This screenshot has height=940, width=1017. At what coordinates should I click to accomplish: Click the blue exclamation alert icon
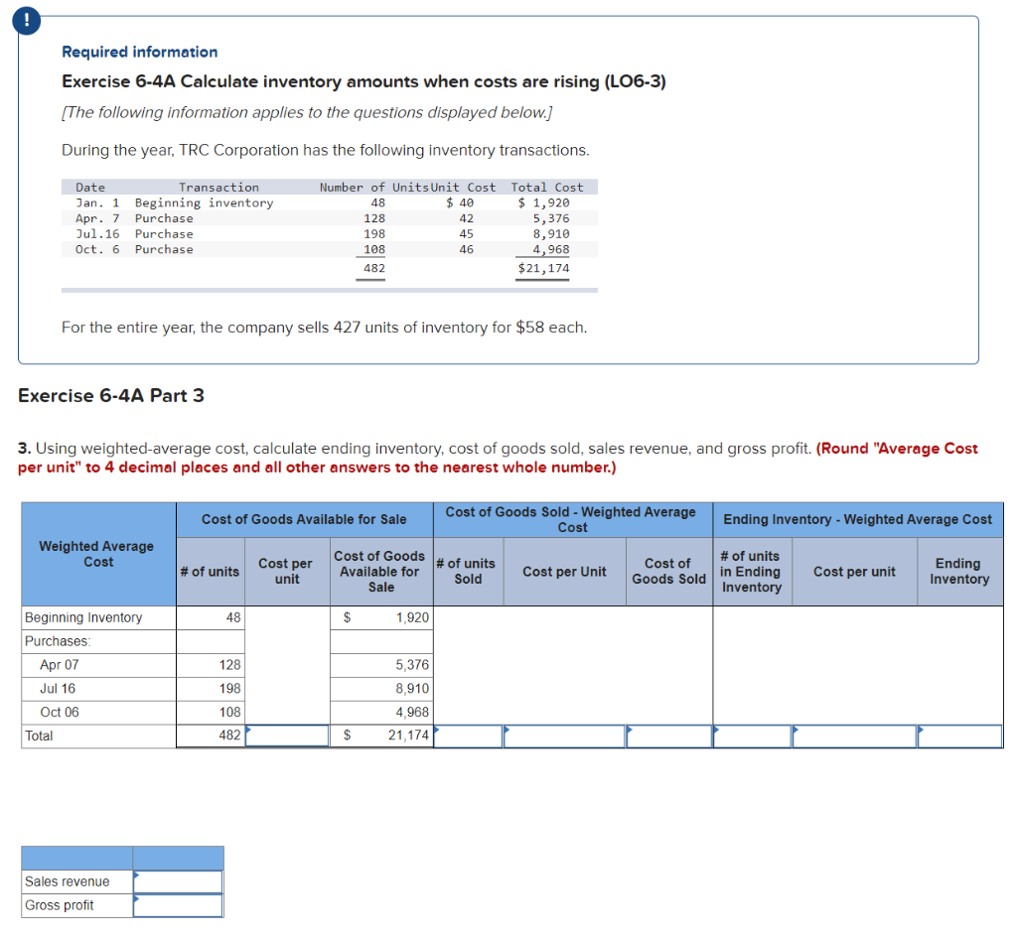coord(26,21)
